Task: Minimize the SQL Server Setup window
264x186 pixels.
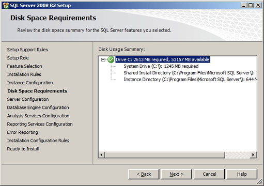Action: (x=243, y=6)
